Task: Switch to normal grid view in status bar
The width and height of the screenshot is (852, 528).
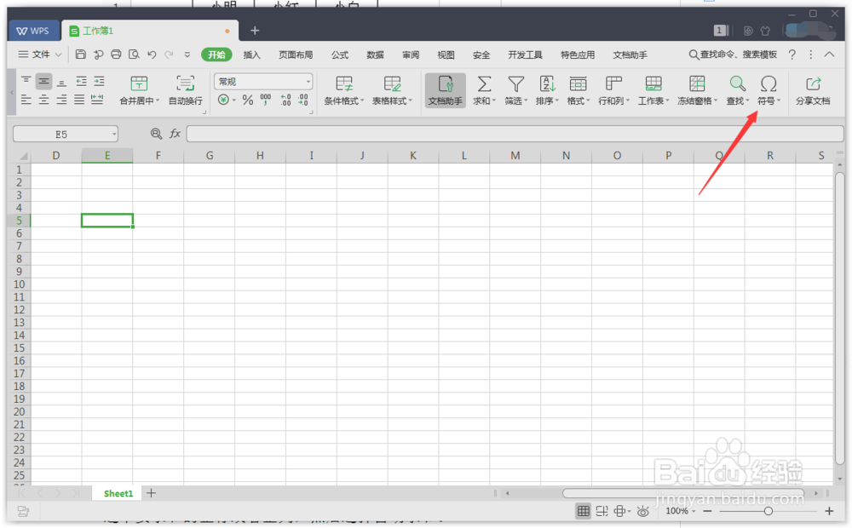Action: (583, 511)
